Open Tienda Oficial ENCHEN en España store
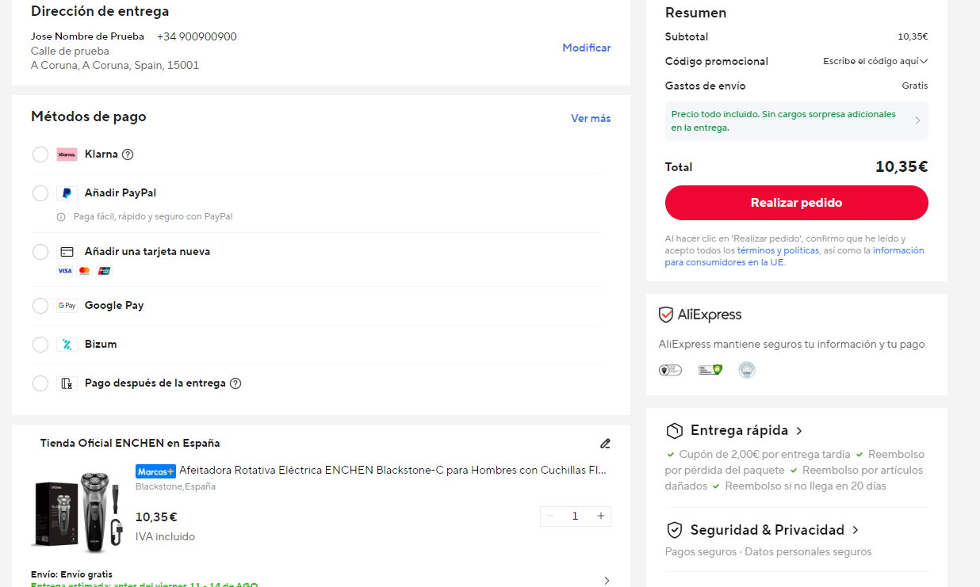This screenshot has width=980, height=587. (x=130, y=444)
